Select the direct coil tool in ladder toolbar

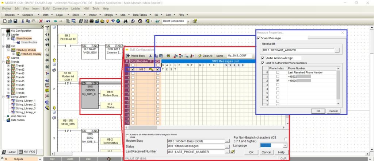tap(47, 50)
